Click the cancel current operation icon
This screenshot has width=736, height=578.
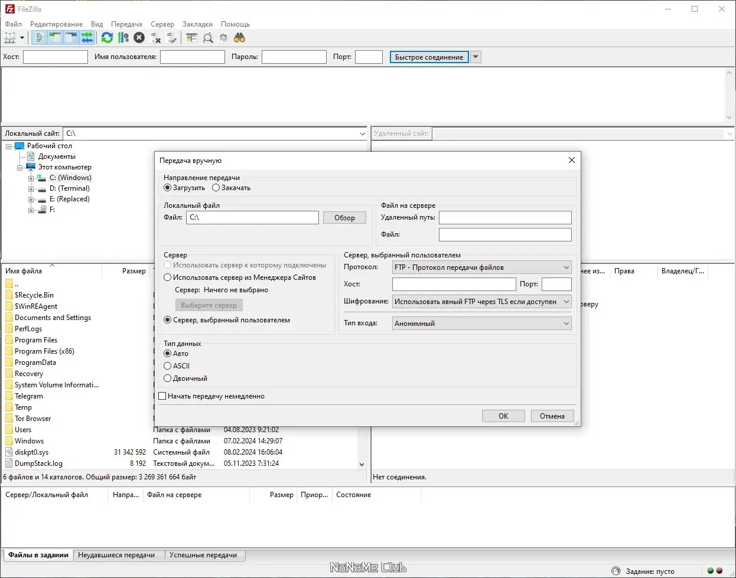pos(139,38)
